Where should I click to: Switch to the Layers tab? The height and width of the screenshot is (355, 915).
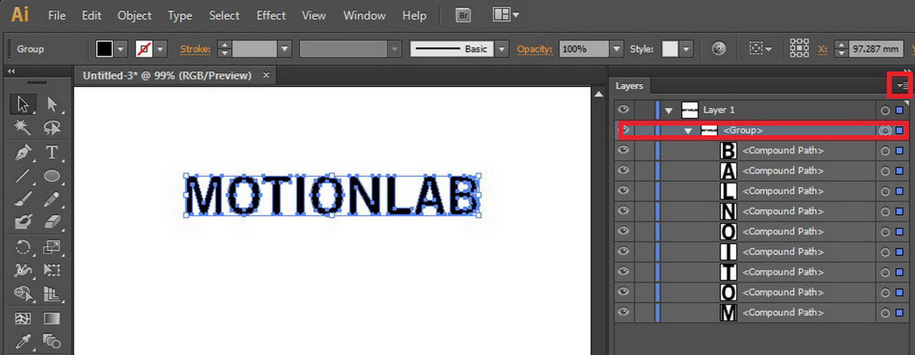coord(629,86)
